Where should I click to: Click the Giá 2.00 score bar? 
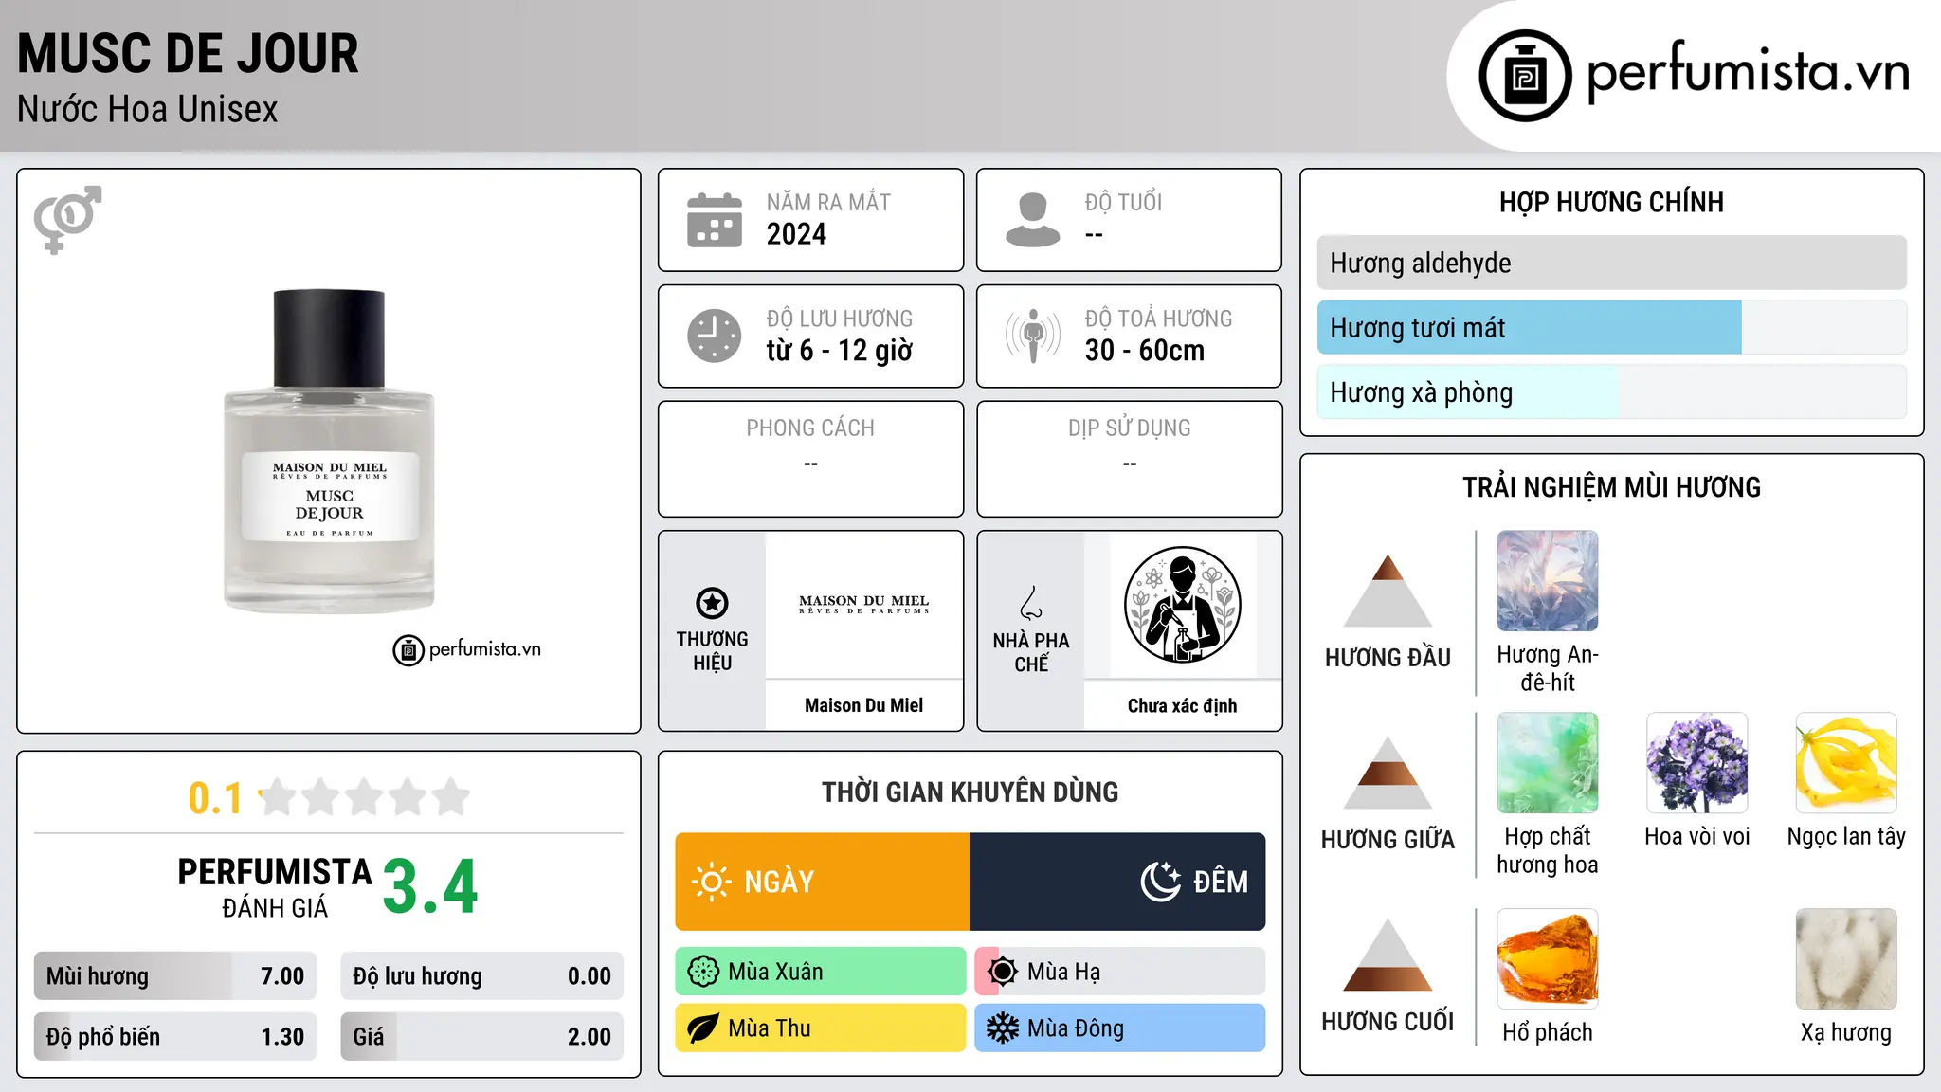point(481,1036)
